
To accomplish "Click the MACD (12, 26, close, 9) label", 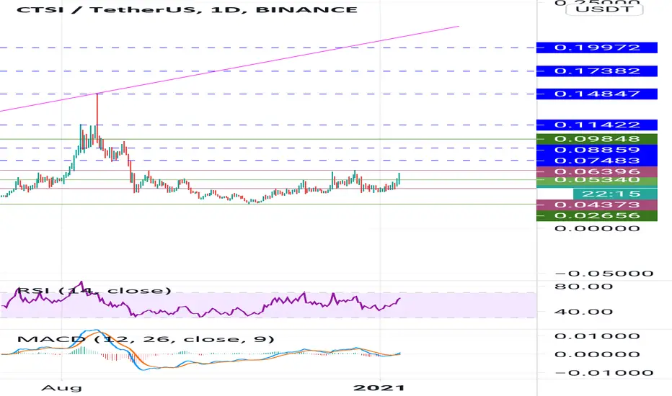I will [x=146, y=340].
